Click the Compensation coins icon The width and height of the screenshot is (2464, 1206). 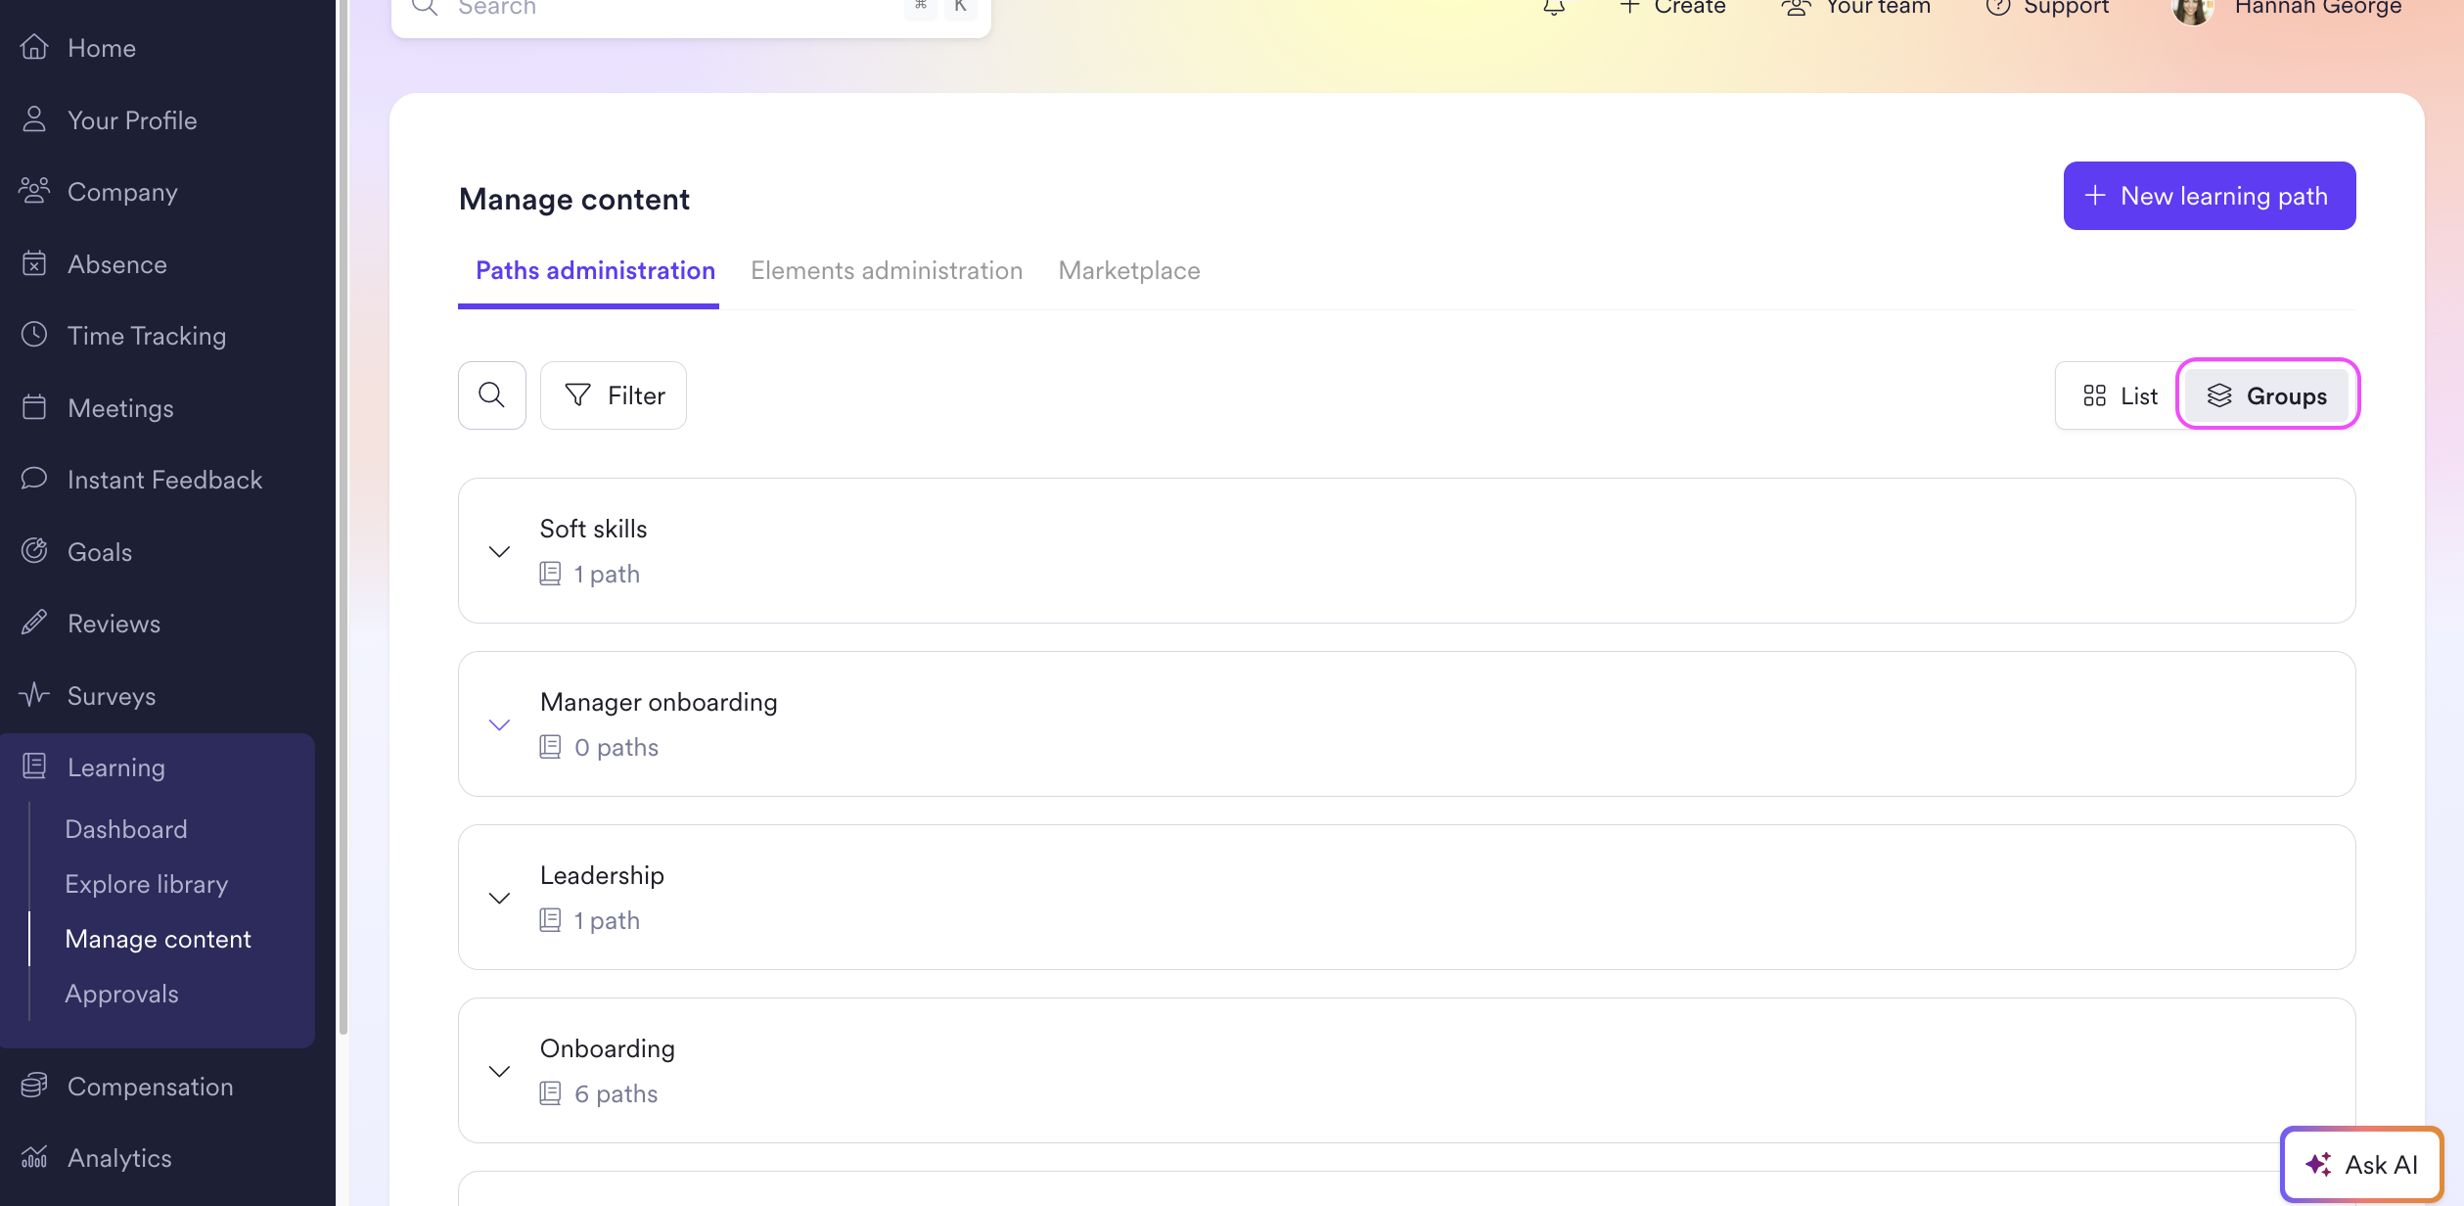click(34, 1086)
